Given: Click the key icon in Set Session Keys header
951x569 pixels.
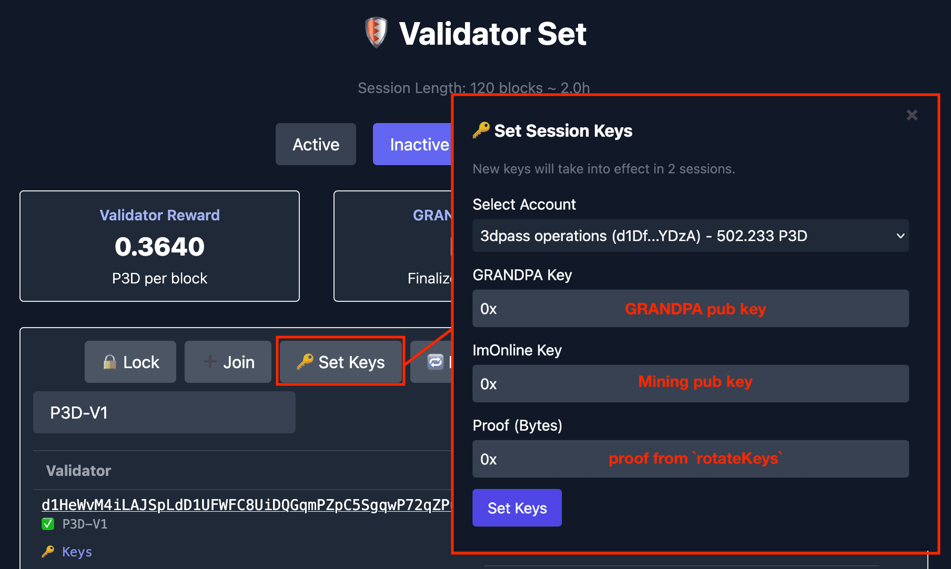Looking at the screenshot, I should pyautogui.click(x=480, y=130).
